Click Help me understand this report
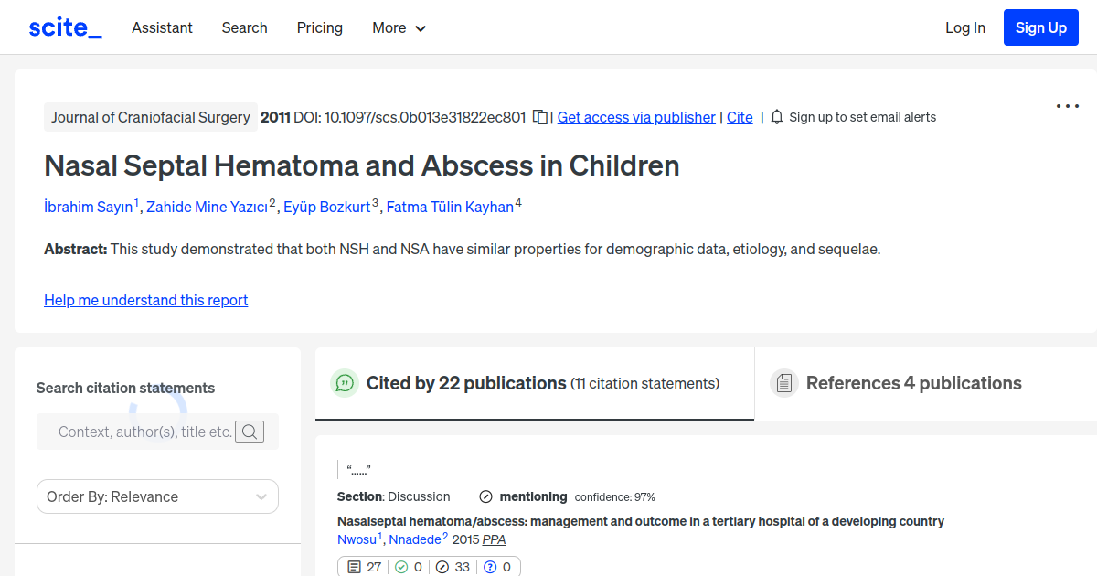Viewport: 1097px width, 576px height. [145, 300]
